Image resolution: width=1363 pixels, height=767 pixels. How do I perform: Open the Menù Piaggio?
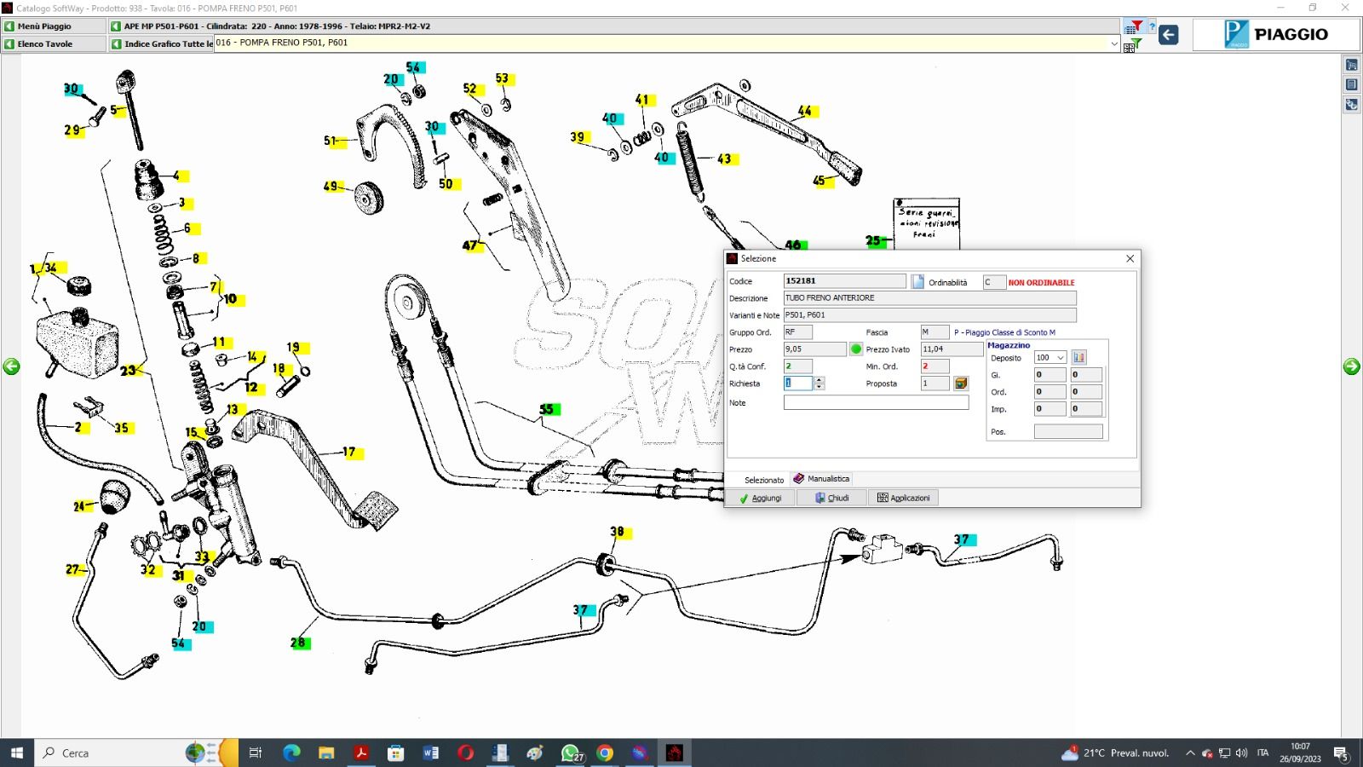53,26
